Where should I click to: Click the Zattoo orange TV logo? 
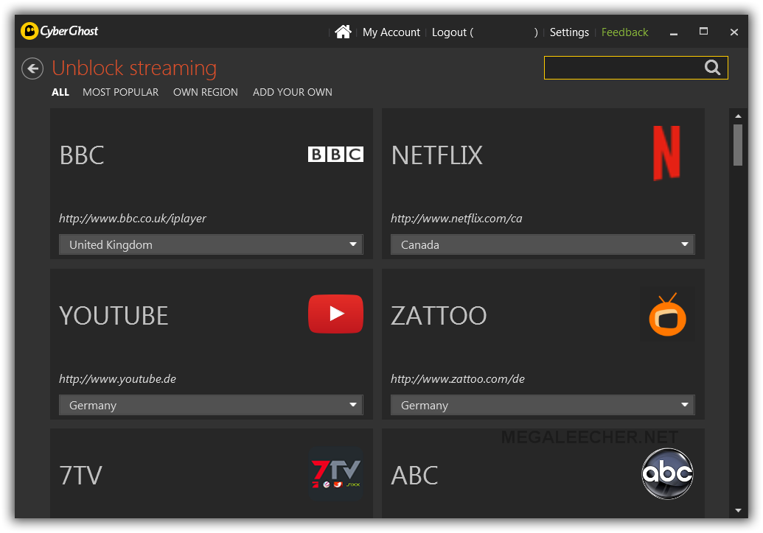point(668,315)
